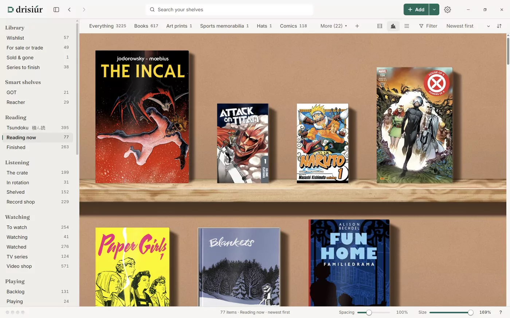
Task: Open Add button dropdown arrow
Action: click(x=434, y=9)
